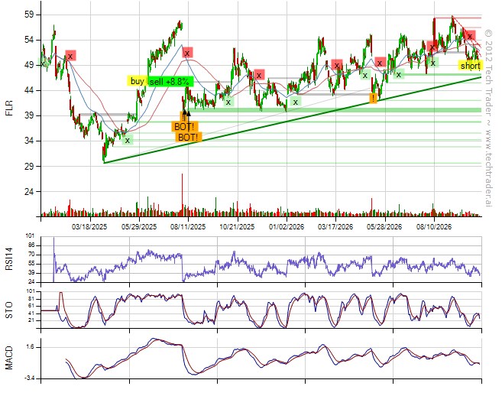502x393 pixels.
Task: Select the red x marker just before 05/28/2026
Action: [380, 62]
